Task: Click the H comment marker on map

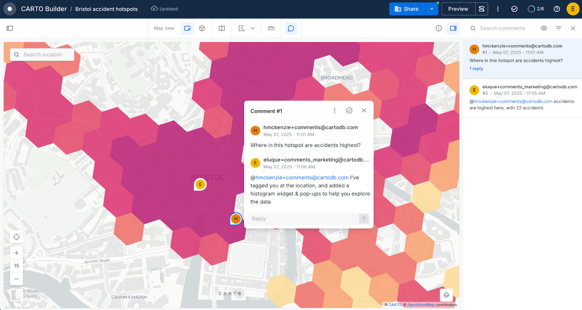Action: click(236, 219)
